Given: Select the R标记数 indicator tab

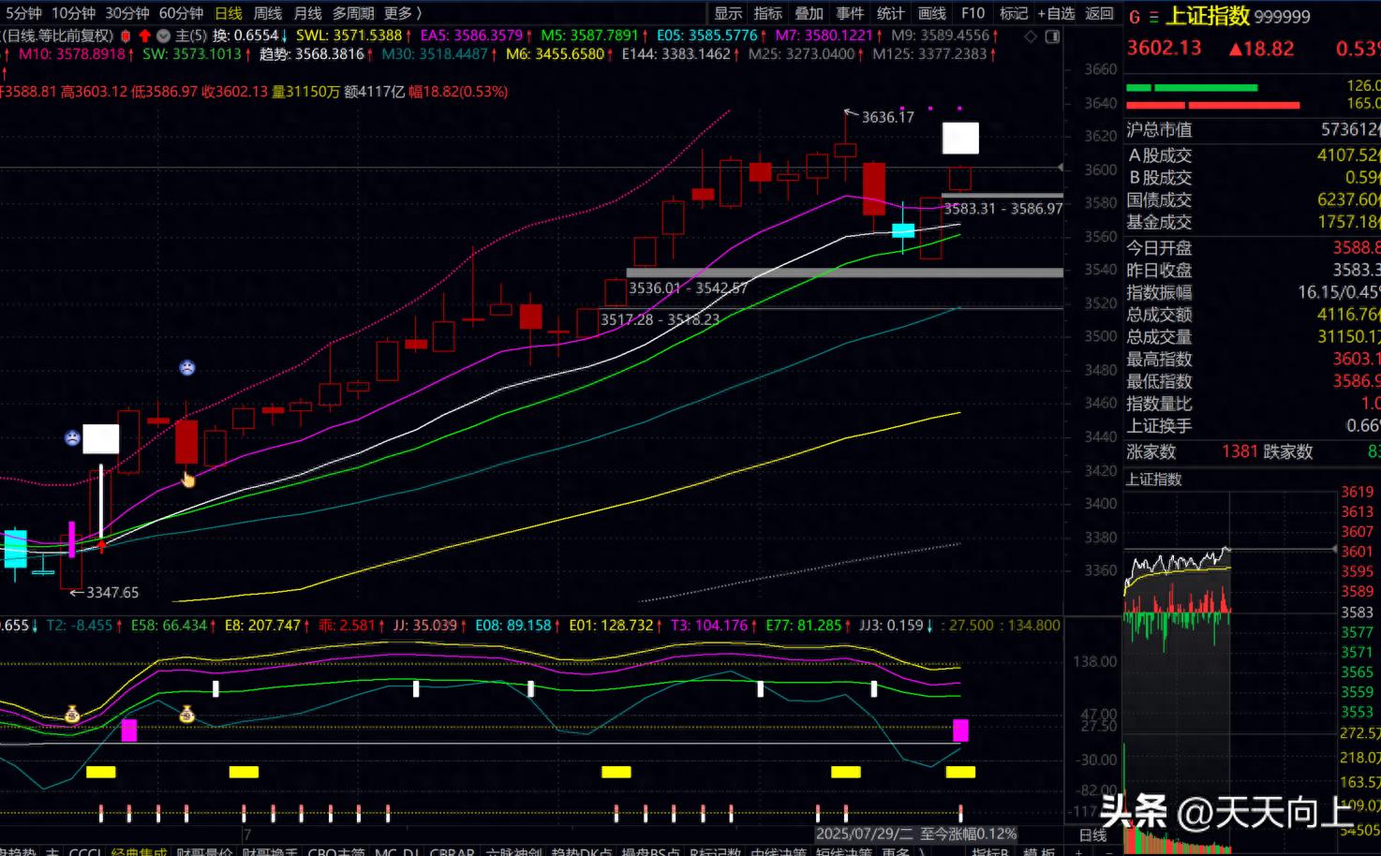Looking at the screenshot, I should coord(716,850).
